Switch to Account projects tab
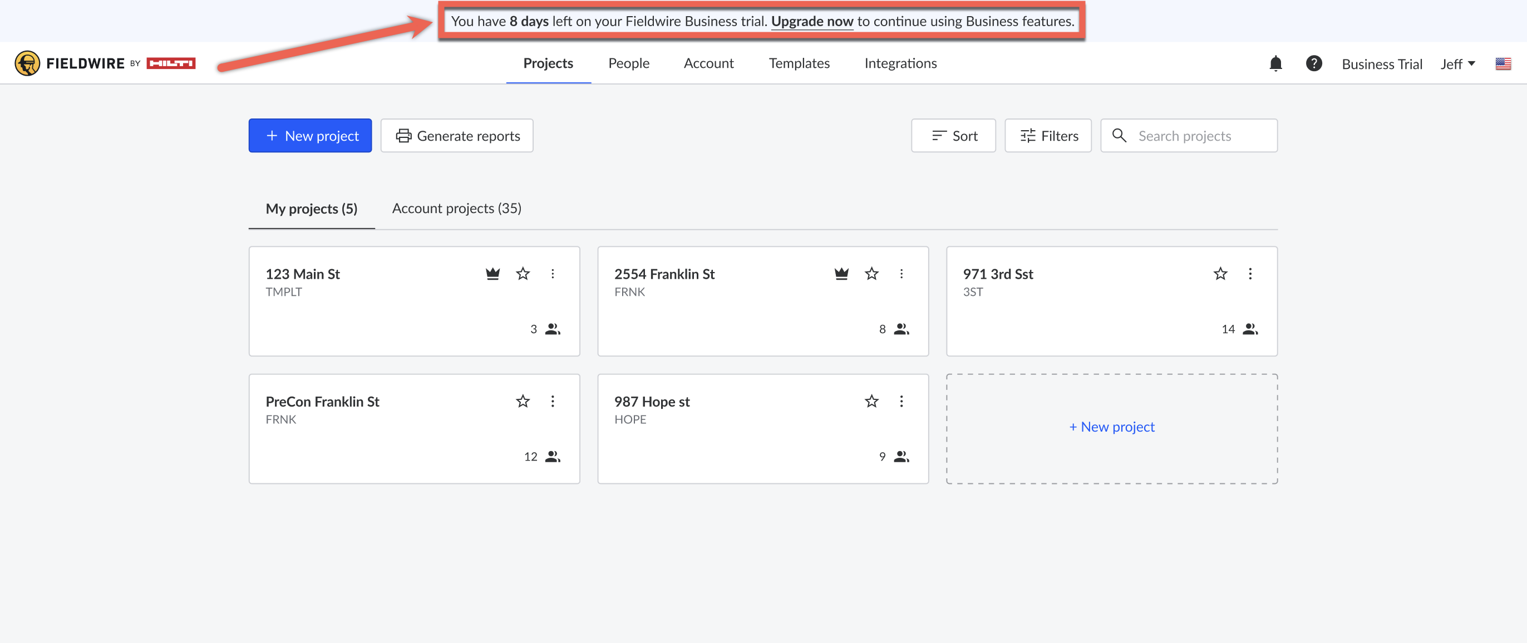Image resolution: width=1527 pixels, height=643 pixels. [x=456, y=209]
